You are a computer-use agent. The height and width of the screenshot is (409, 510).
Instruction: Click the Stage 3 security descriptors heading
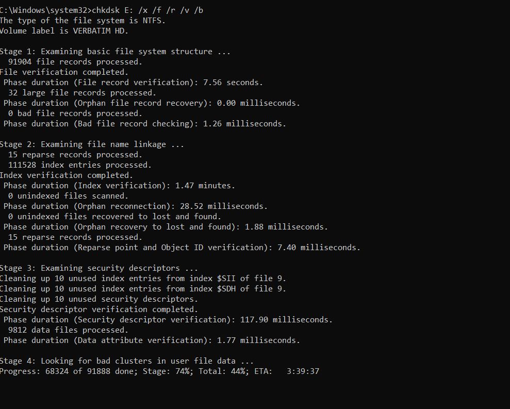pos(98,268)
